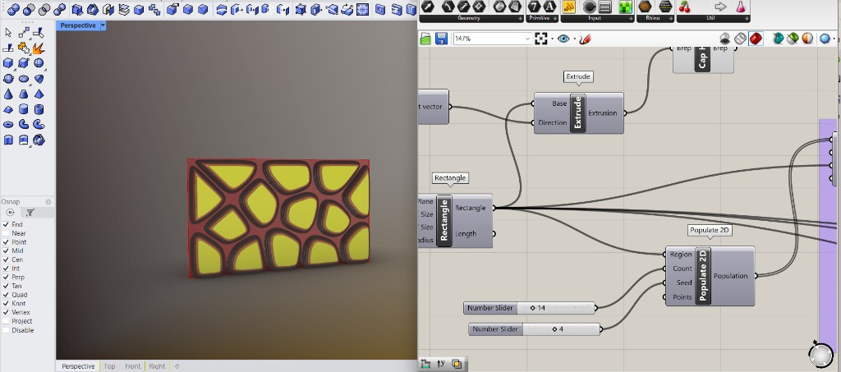This screenshot has width=841, height=372.
Task: Pick the Box solid tool
Action: [x=8, y=63]
